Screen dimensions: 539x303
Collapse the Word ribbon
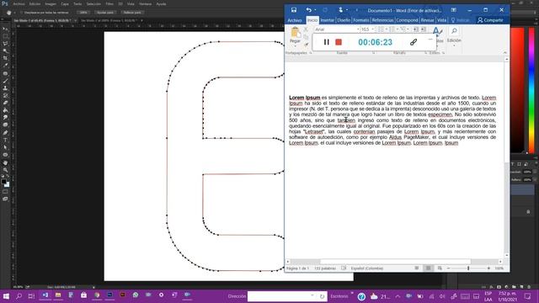[x=505, y=52]
